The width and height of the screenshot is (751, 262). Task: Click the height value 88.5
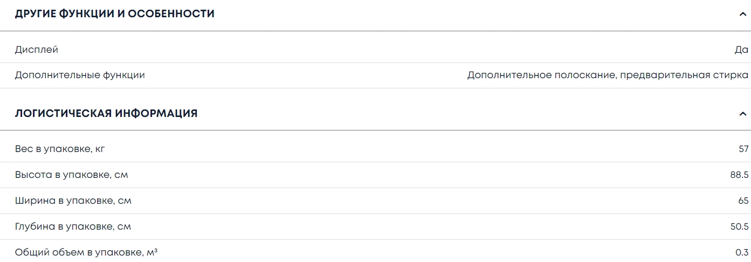point(739,175)
